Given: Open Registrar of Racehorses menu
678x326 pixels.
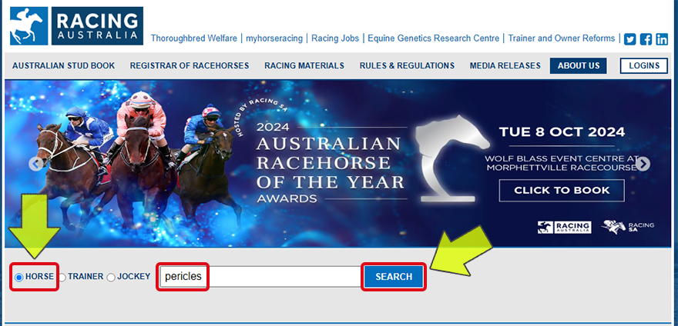Looking at the screenshot, I should 190,66.
